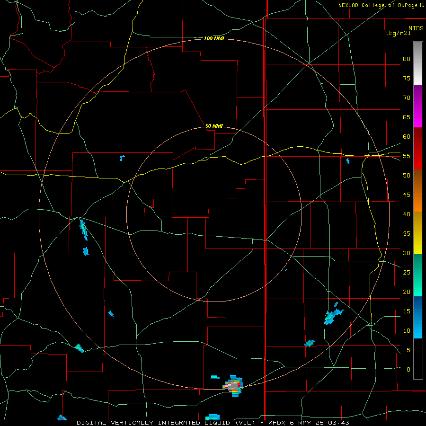Click the 75 value on the VIL scale
This screenshot has width=426, height=426.
(x=407, y=78)
